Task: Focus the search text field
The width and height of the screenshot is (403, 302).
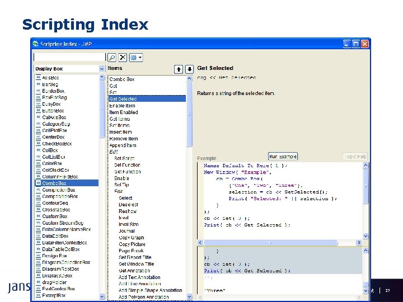Action: [x=69, y=57]
